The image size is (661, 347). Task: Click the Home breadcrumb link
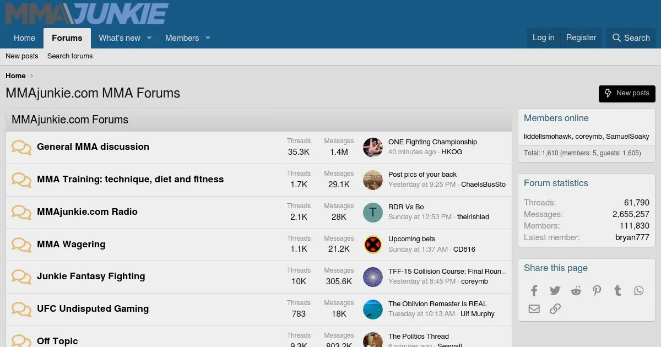coord(15,76)
